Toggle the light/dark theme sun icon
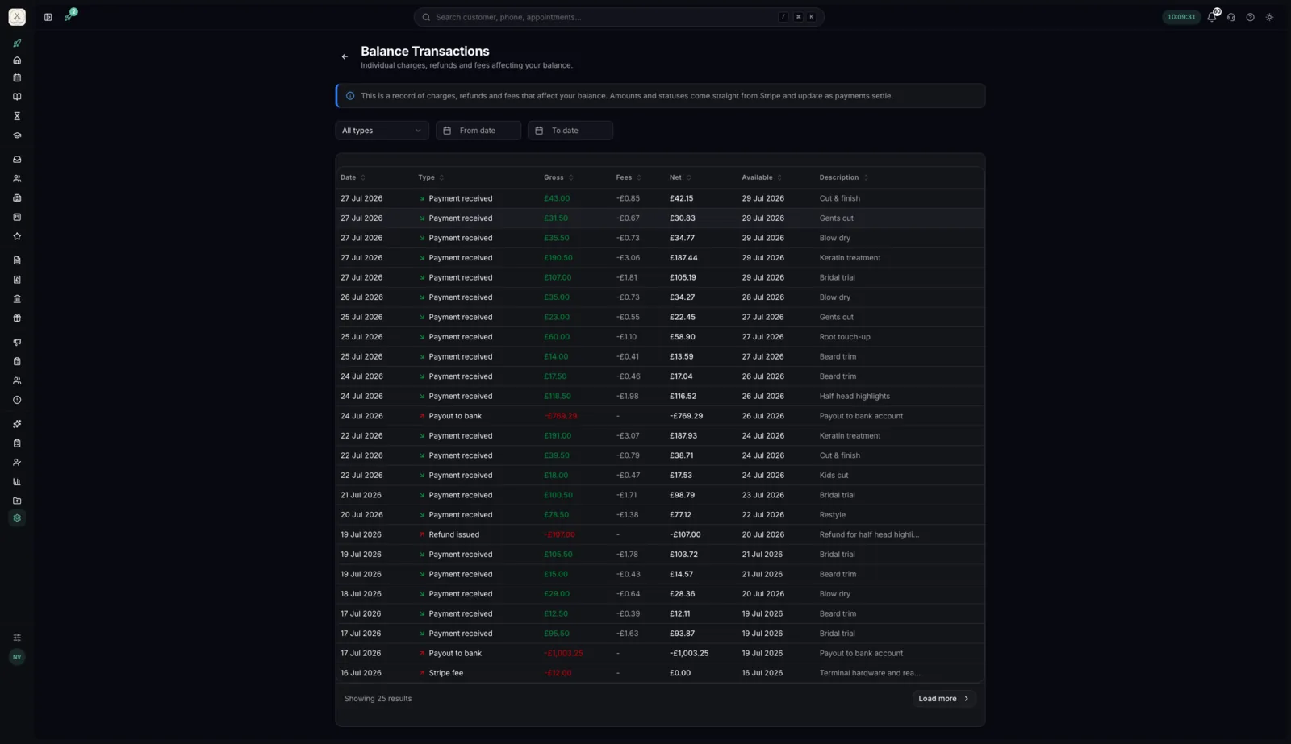This screenshot has height=744, width=1291. coord(1270,17)
